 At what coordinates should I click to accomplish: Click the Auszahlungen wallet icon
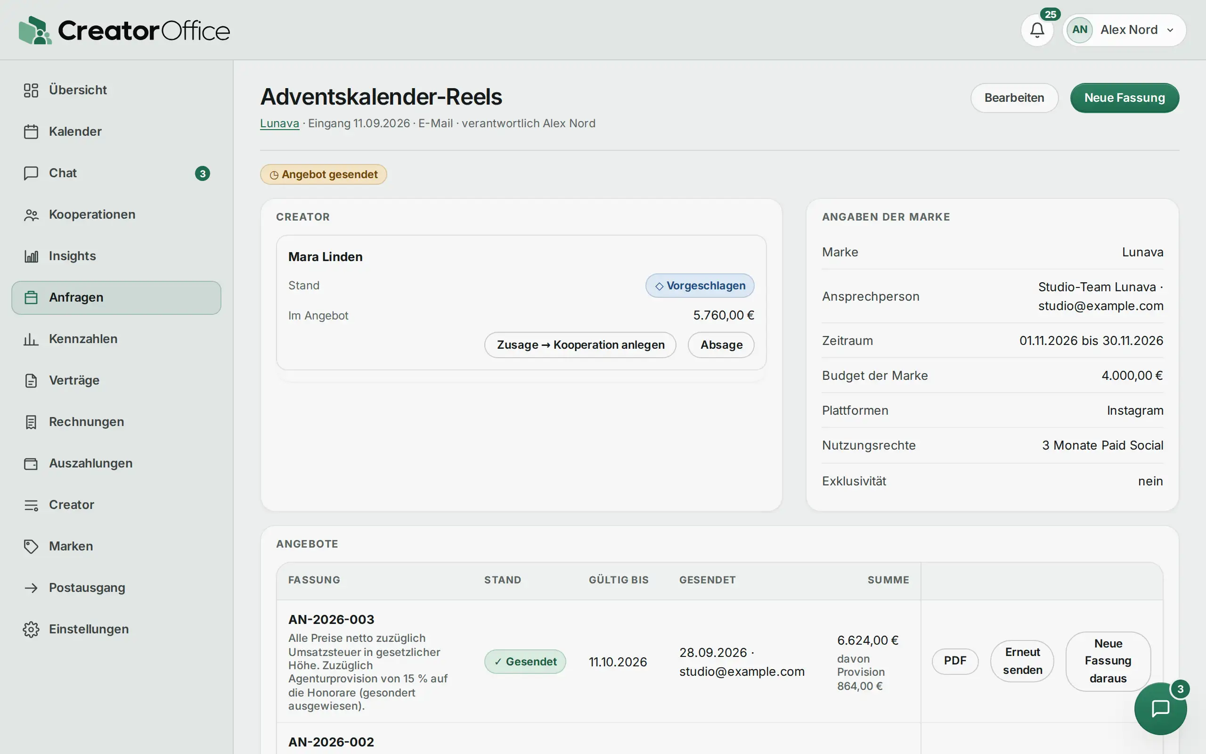pos(31,463)
